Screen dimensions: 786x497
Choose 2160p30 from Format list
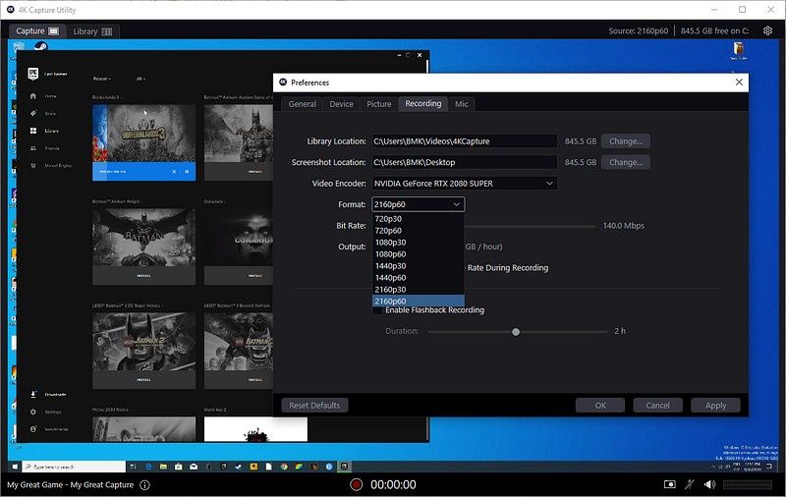[x=419, y=290]
